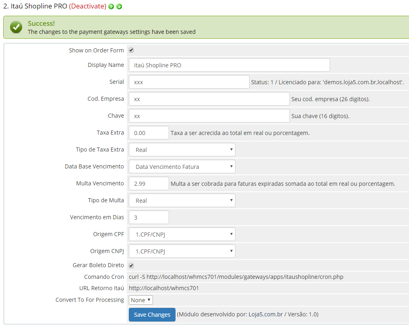This screenshot has height=326, width=409.
Task: Click the green move down arrow icon
Action: point(119,7)
